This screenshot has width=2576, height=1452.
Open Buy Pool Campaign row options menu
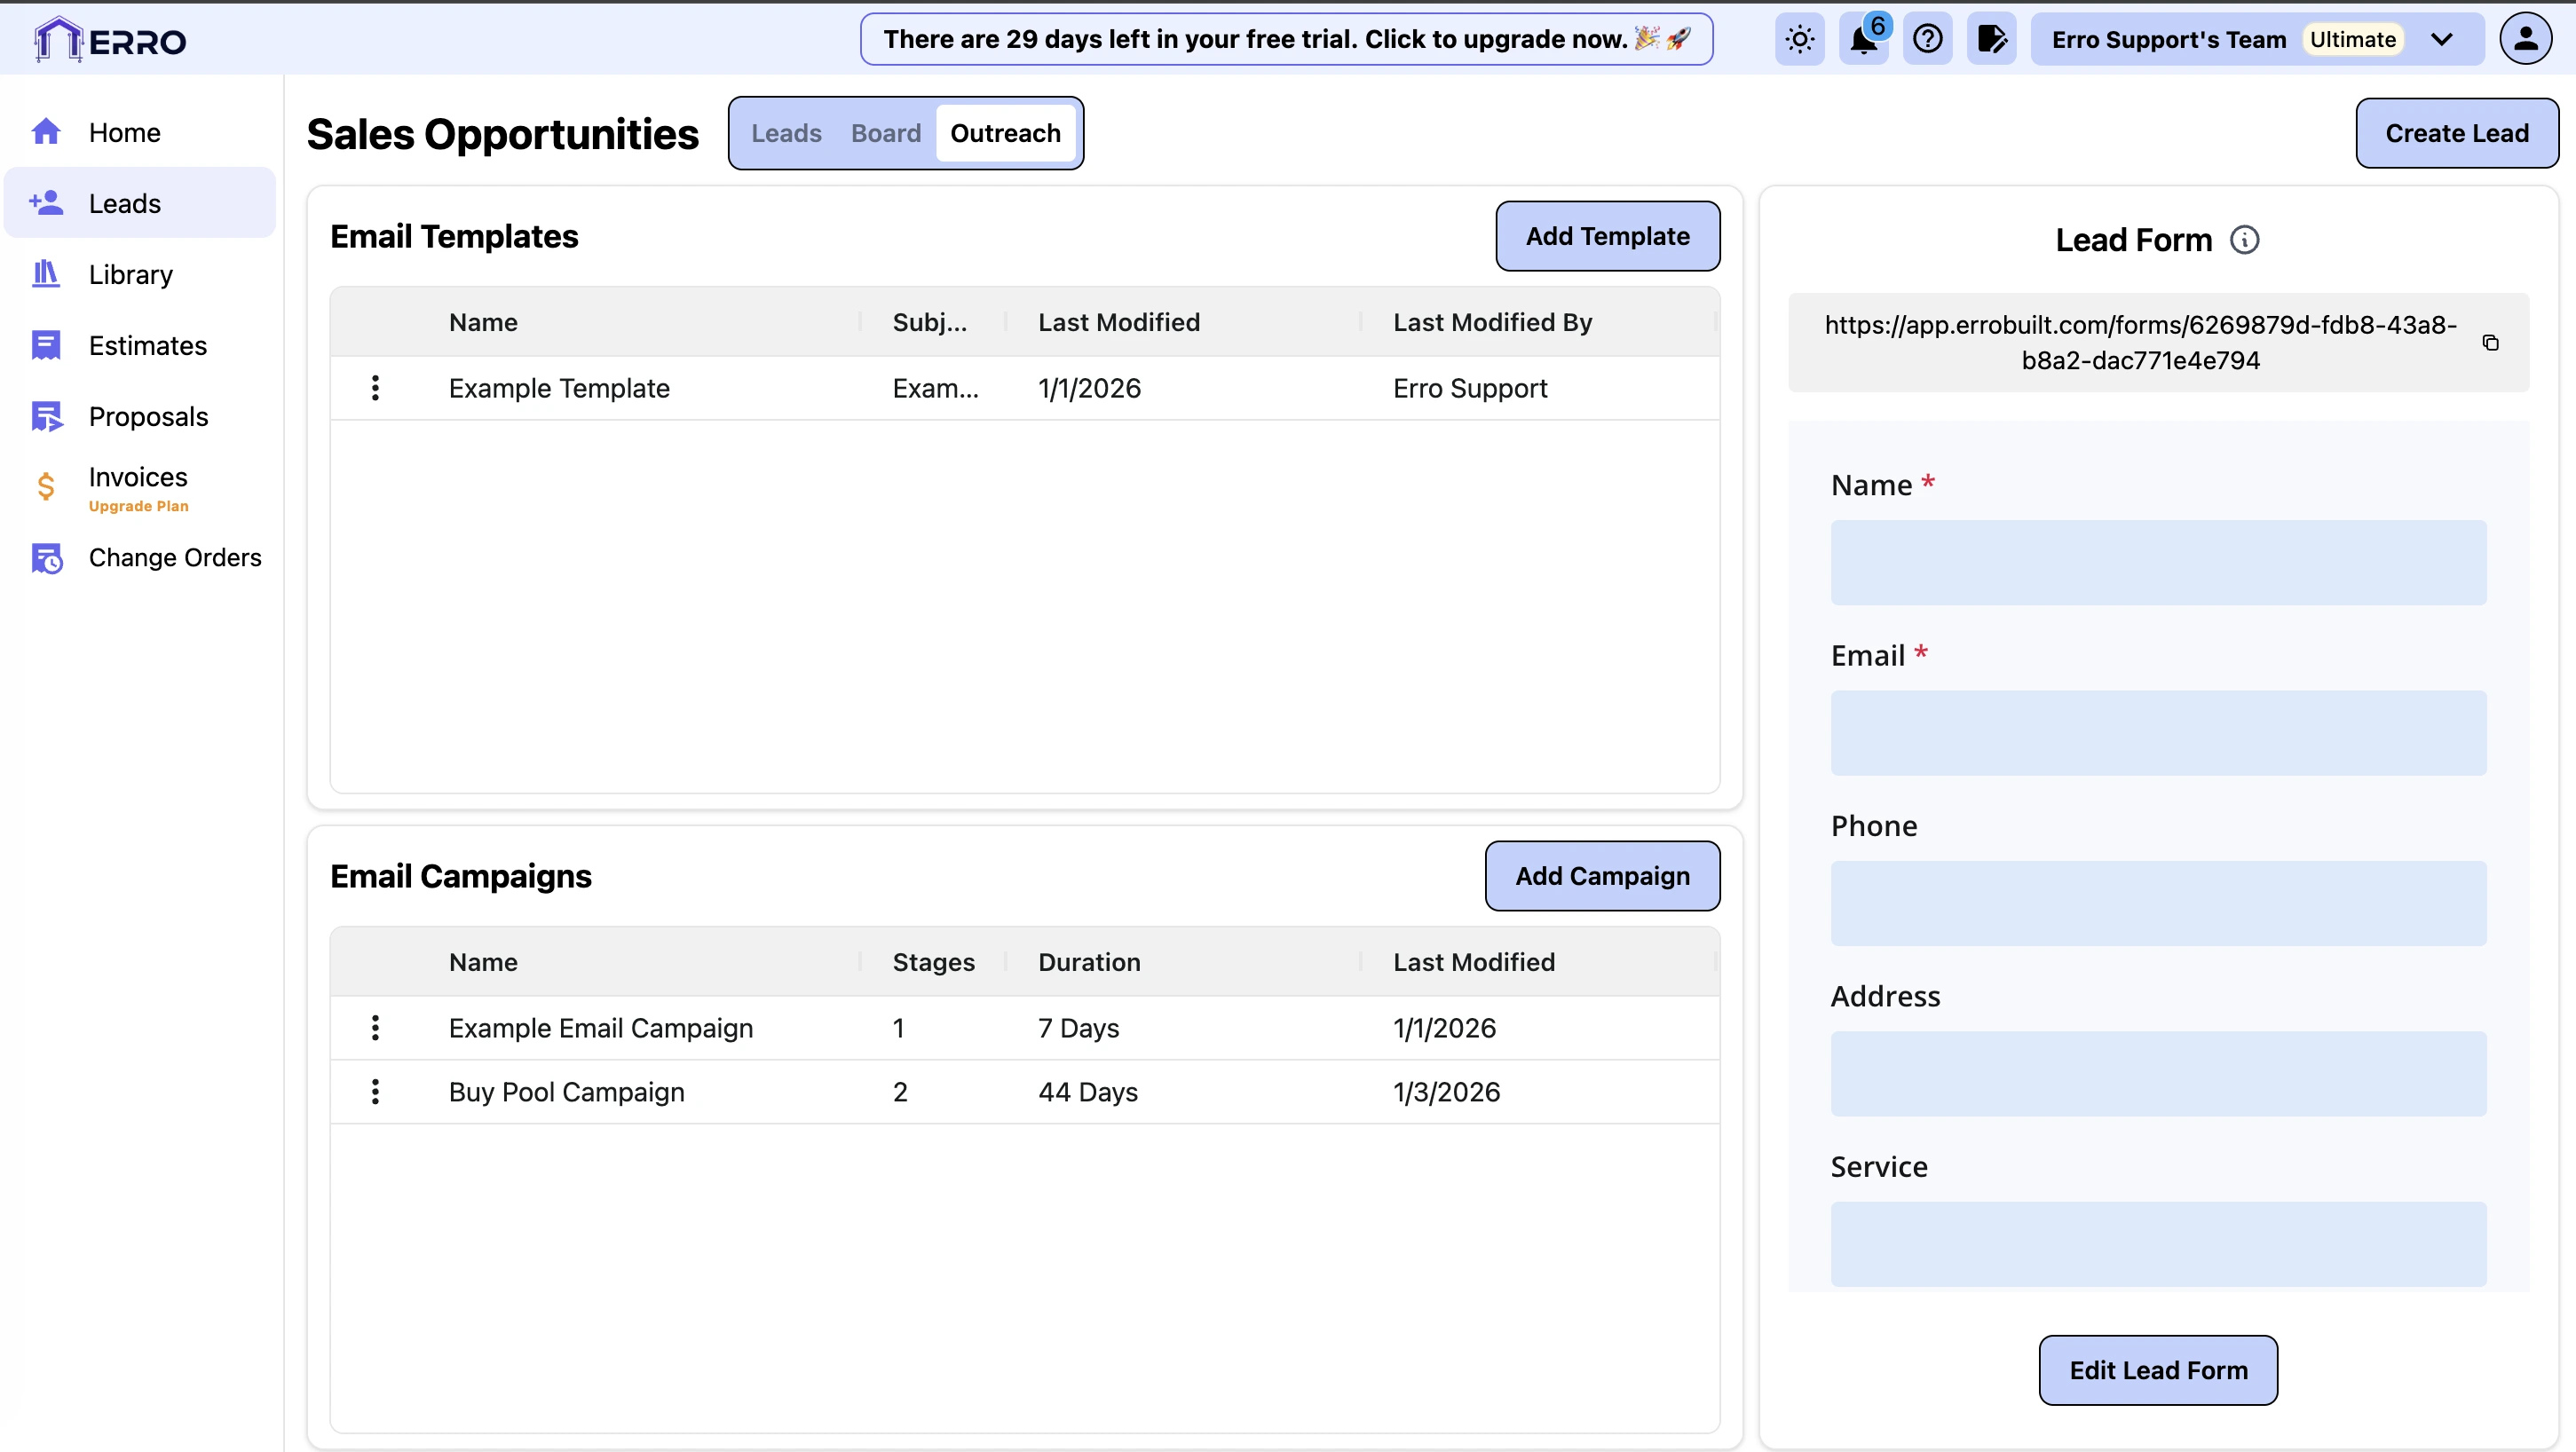[375, 1092]
